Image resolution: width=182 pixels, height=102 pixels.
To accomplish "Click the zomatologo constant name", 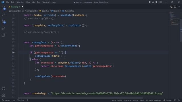I will 39,93.
